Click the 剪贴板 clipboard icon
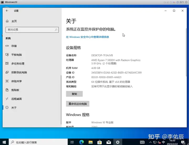Image resolution: width=189 pixels, height=145 pixels. [x=7, y=90]
